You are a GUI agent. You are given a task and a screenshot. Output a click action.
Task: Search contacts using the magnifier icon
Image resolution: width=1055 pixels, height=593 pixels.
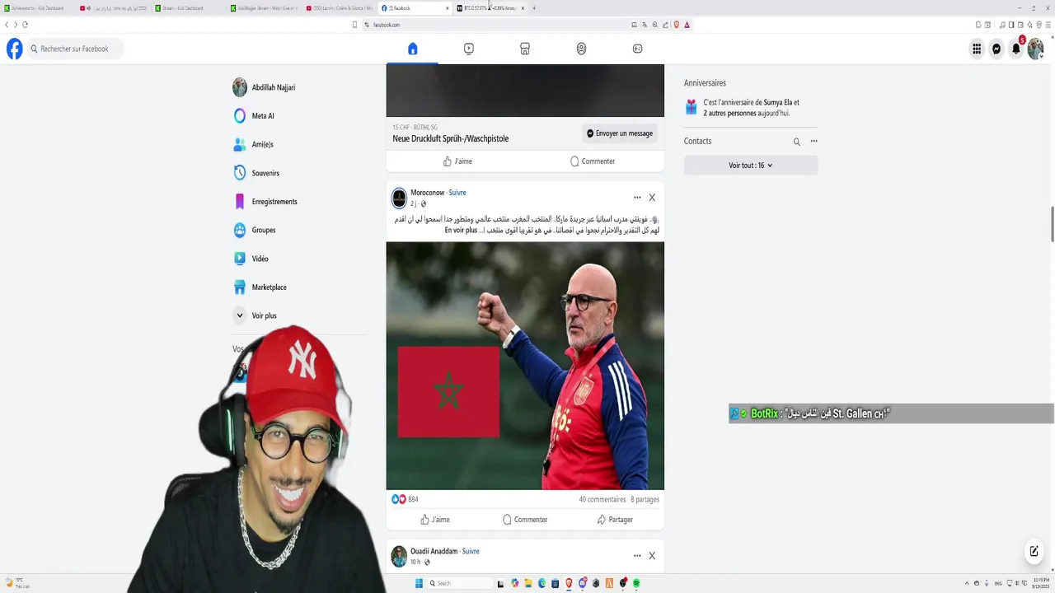click(x=797, y=142)
